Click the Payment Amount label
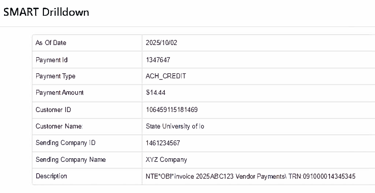This screenshot has height=193, width=375. 59,93
